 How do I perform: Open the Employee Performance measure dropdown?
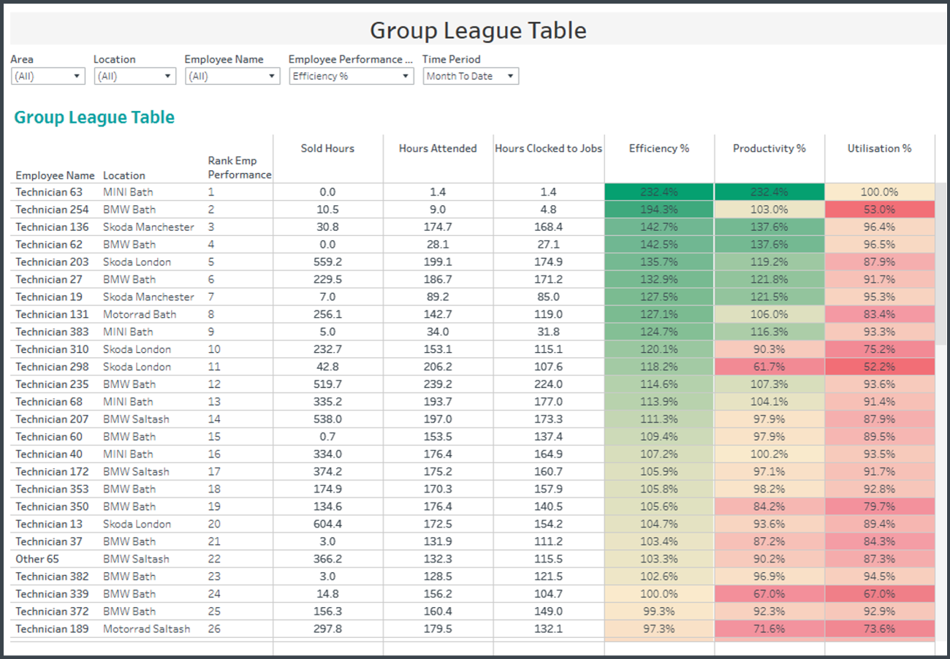click(x=351, y=76)
